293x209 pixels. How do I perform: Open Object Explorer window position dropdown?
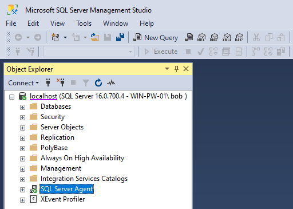(x=167, y=69)
